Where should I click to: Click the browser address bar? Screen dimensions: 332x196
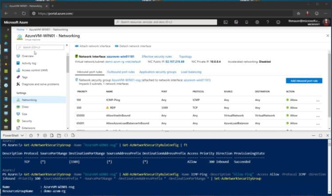[x=161, y=13]
